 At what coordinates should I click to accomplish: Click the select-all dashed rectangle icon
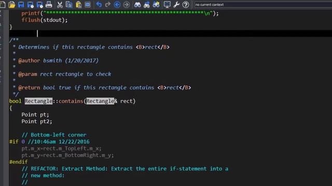(x=88, y=5)
